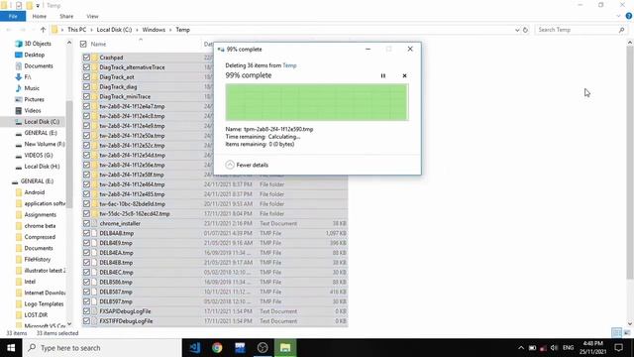
Task: Open Logo Templates folder in navigation pane
Action: point(44,303)
